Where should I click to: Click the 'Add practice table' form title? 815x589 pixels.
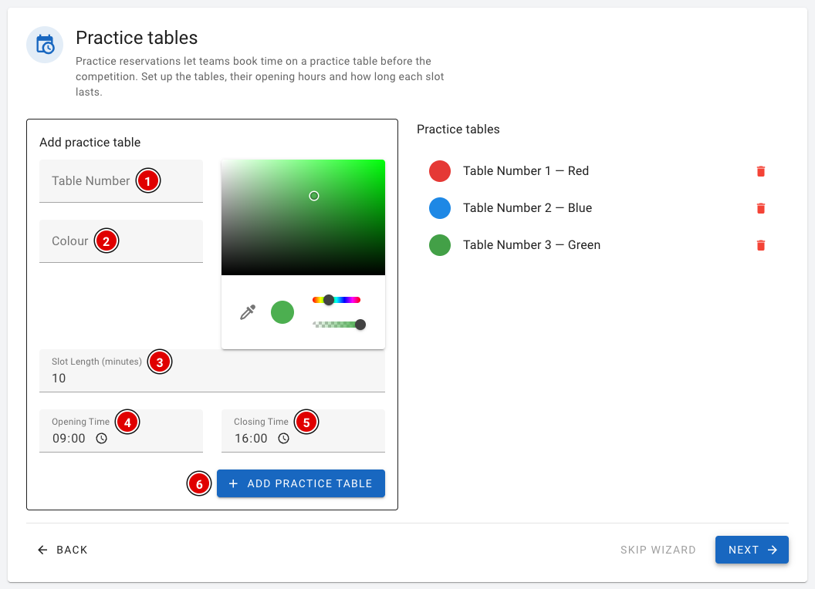90,143
